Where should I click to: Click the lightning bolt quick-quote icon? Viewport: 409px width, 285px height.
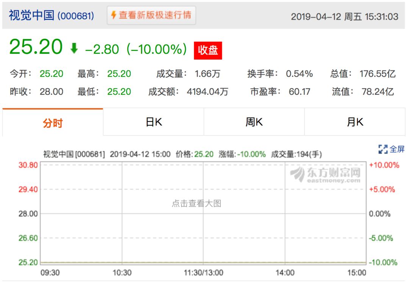[x=114, y=15]
